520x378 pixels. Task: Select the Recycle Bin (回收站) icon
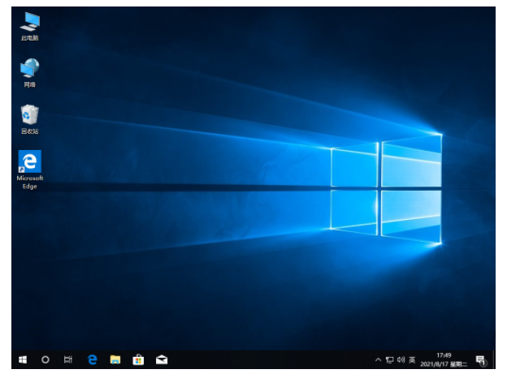30,119
